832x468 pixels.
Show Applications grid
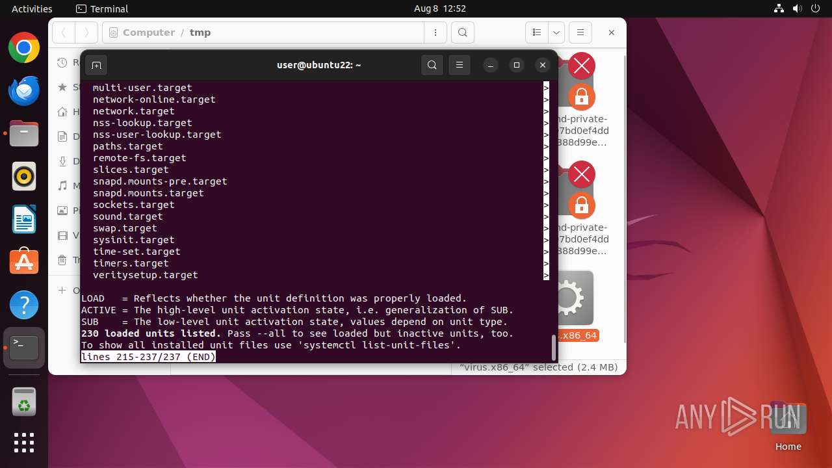coord(24,443)
